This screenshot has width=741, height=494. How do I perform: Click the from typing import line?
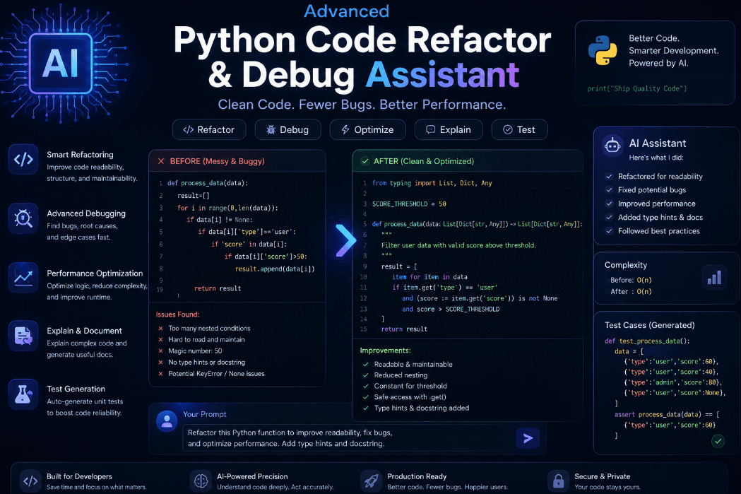click(432, 184)
